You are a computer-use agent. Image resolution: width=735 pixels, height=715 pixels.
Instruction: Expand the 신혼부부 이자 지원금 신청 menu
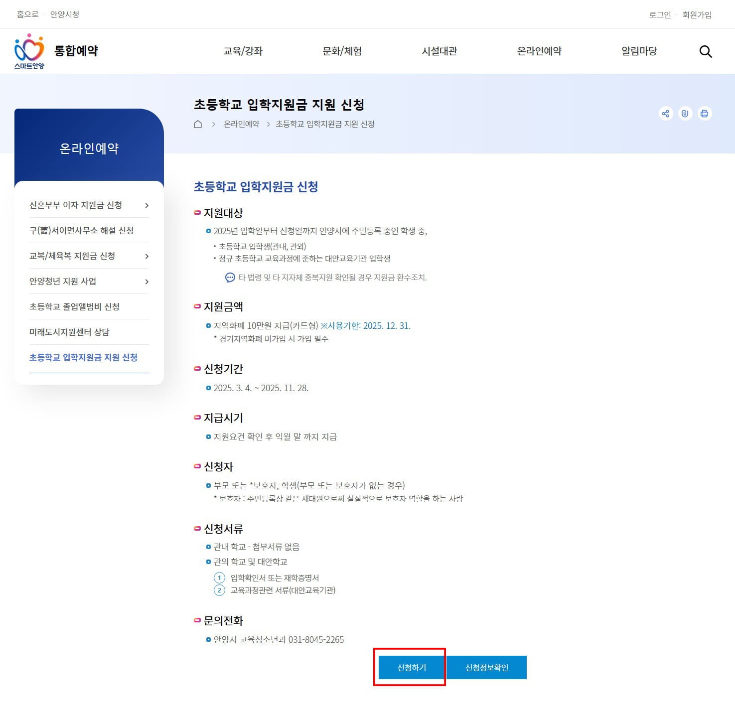[147, 205]
